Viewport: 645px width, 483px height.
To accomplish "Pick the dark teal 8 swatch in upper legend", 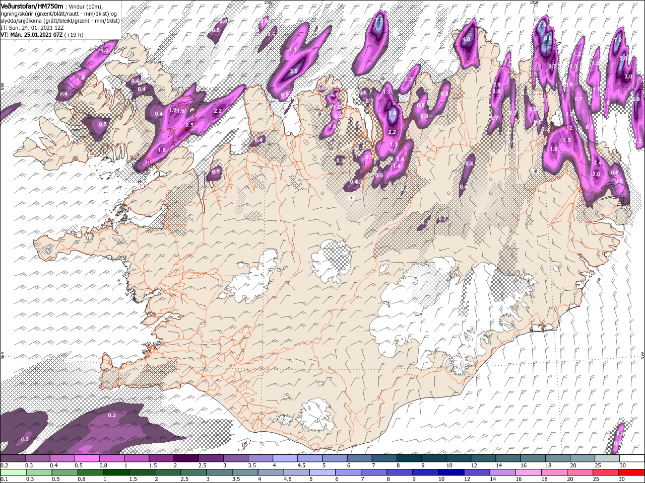I will (x=409, y=458).
